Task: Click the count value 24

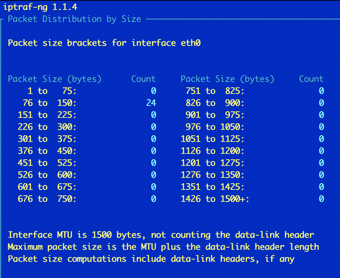Action: [151, 103]
